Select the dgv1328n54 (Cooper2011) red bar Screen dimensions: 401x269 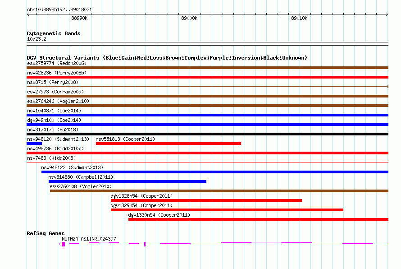point(206,200)
